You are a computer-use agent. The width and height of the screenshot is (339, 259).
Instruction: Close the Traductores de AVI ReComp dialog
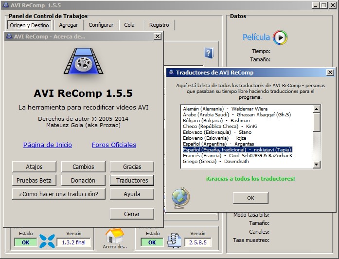point(330,72)
